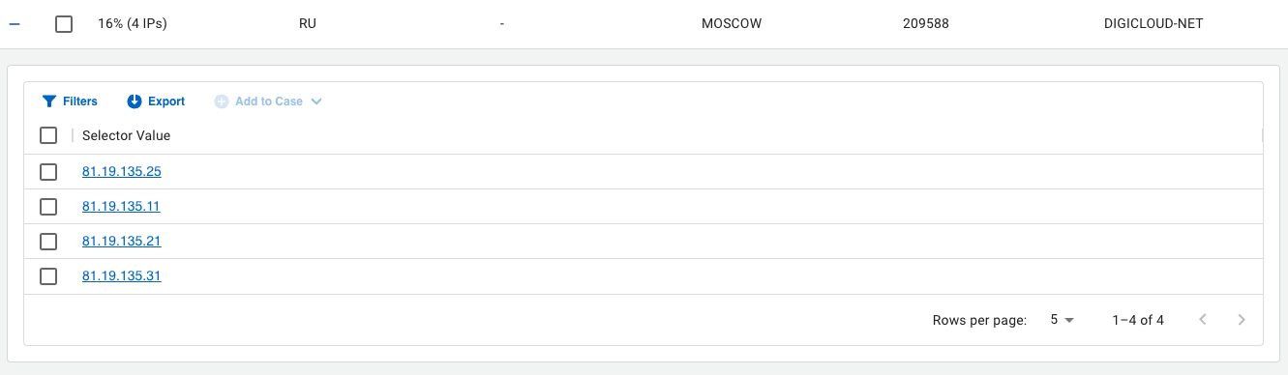Expand the Add to Case chevron

point(316,101)
